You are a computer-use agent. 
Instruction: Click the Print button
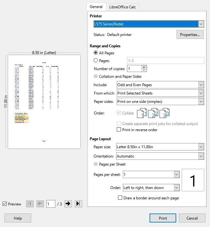(163, 218)
